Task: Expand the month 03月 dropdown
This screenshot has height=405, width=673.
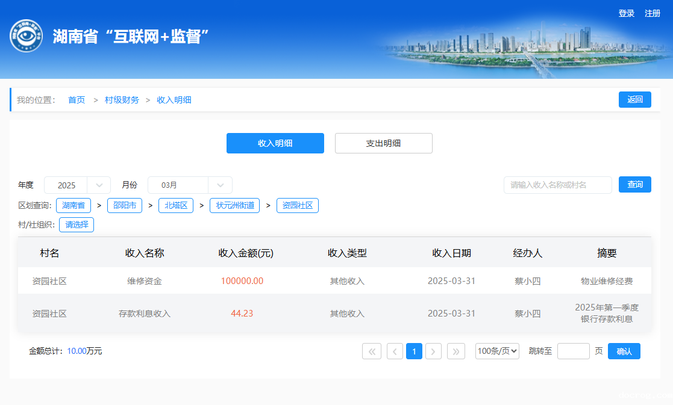Action: click(190, 185)
